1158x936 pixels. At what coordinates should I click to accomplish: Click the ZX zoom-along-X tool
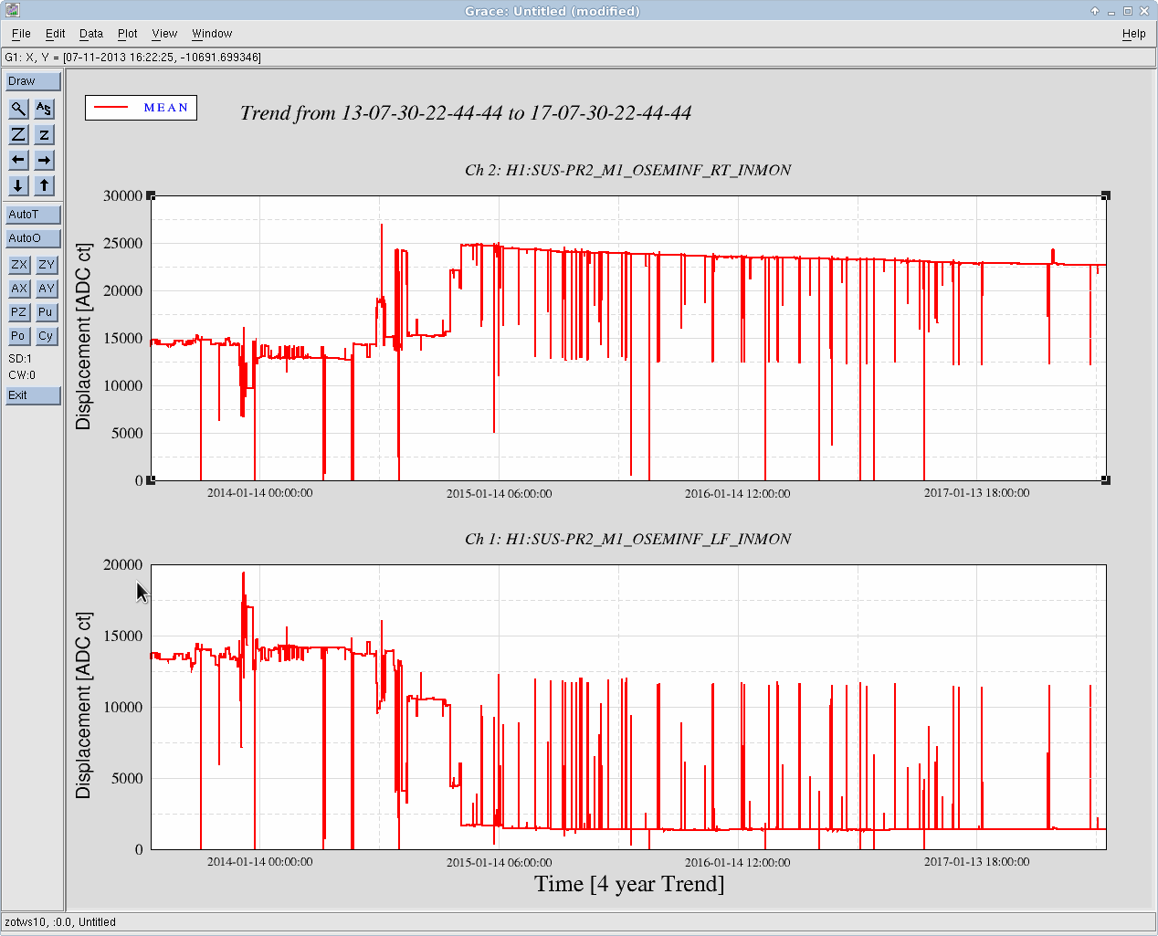pyautogui.click(x=18, y=265)
